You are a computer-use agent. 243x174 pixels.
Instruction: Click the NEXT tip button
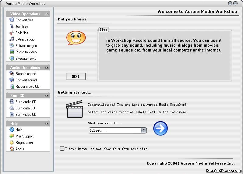click(x=76, y=76)
